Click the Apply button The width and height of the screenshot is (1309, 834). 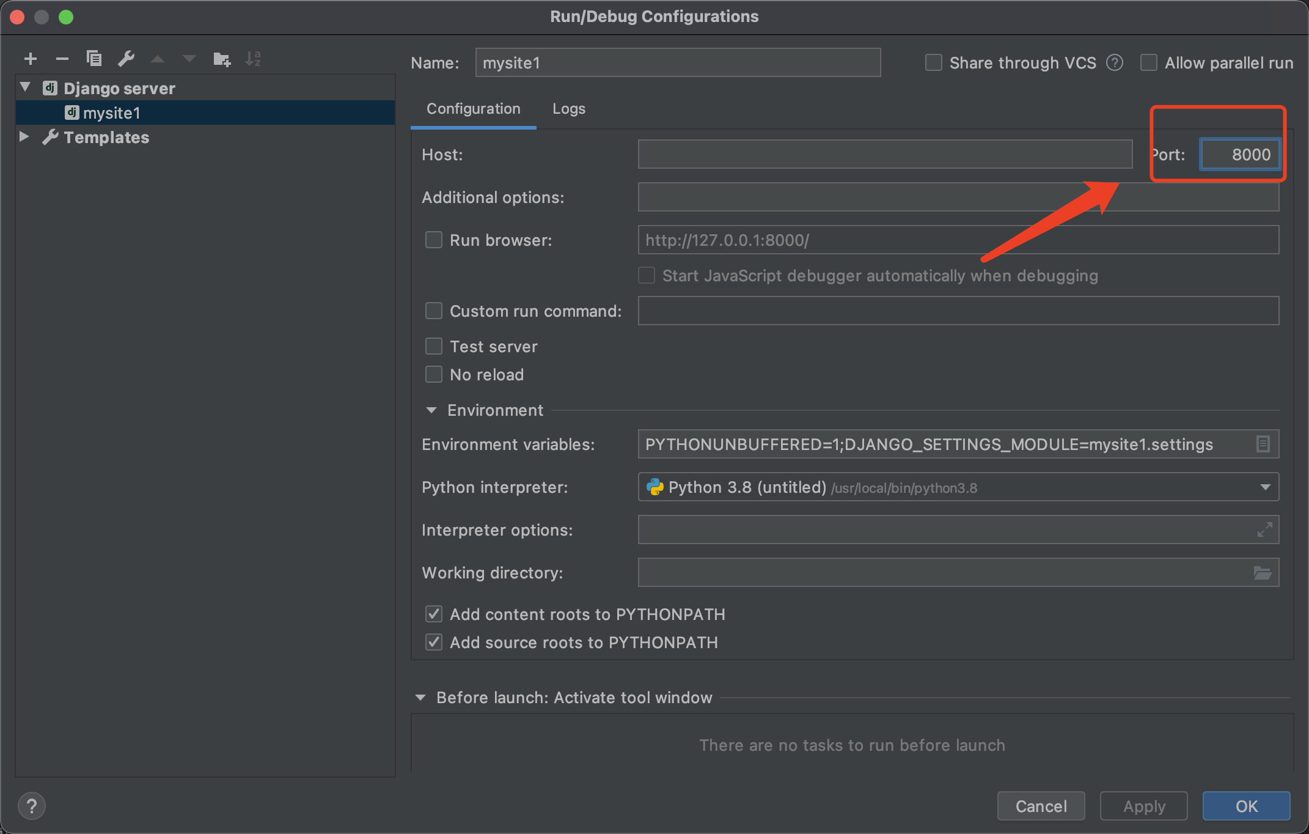[1144, 806]
